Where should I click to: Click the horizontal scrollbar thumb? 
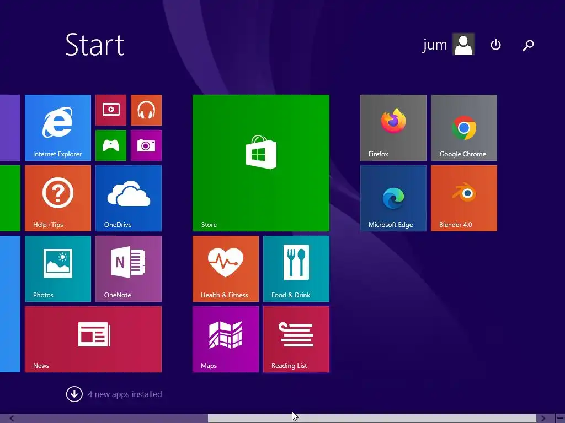[372, 419]
